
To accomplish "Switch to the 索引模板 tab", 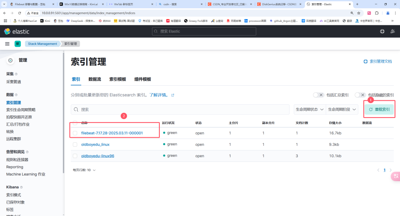I will (x=118, y=79).
